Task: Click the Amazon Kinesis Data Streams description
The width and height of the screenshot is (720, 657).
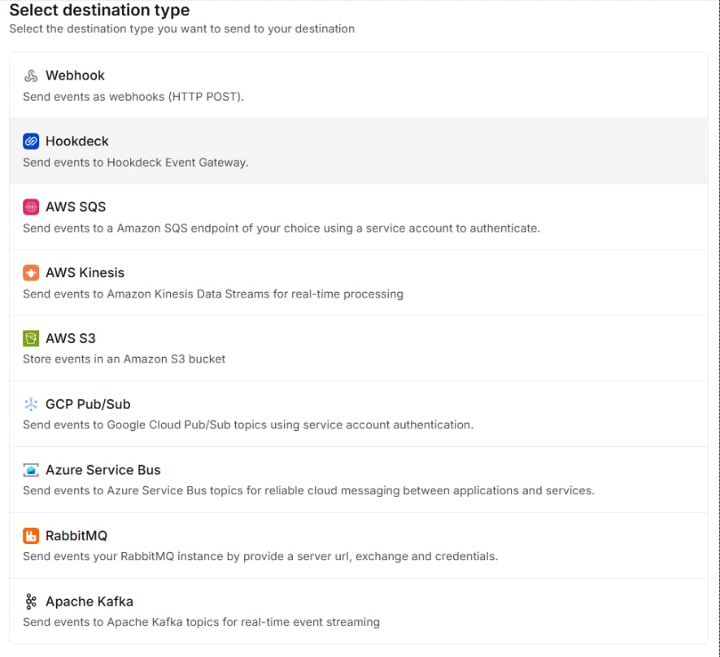Action: coord(213,294)
